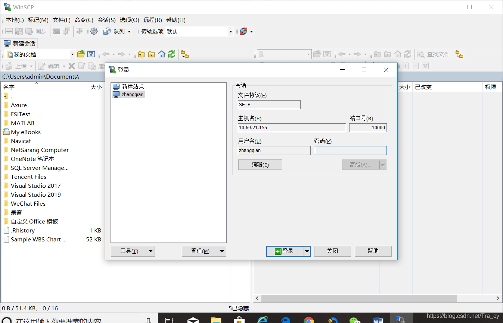Show the remote directory tree icon

pyautogui.click(x=459, y=54)
